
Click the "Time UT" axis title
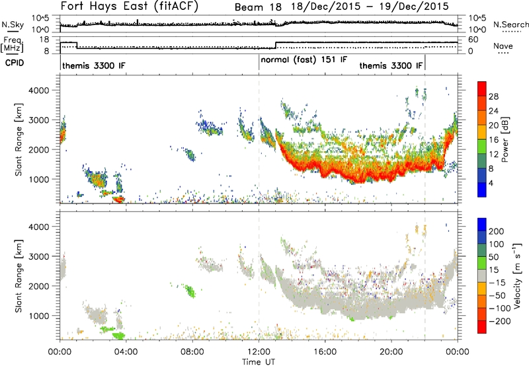[x=259, y=361]
